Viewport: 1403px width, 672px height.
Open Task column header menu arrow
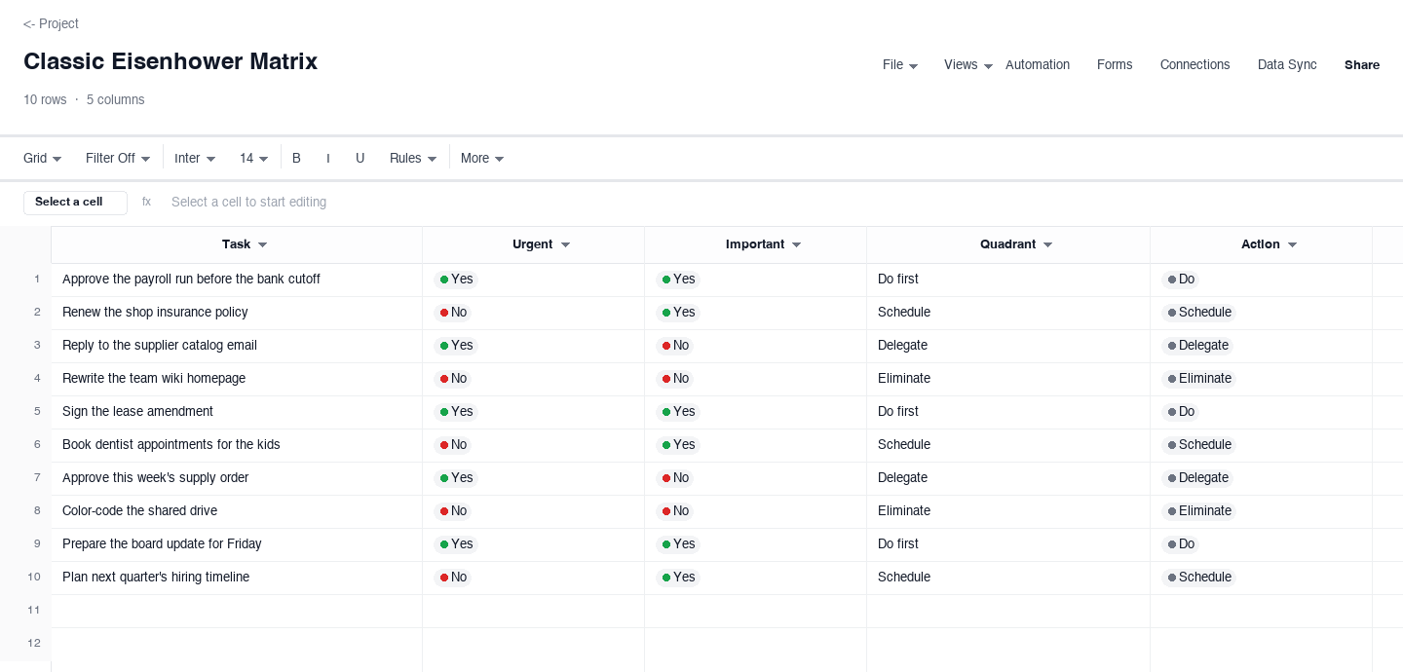pos(262,245)
